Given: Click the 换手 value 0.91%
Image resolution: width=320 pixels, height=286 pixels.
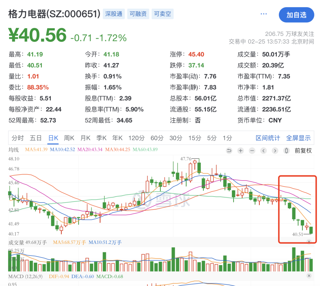Looking at the screenshot, I should (113, 76).
